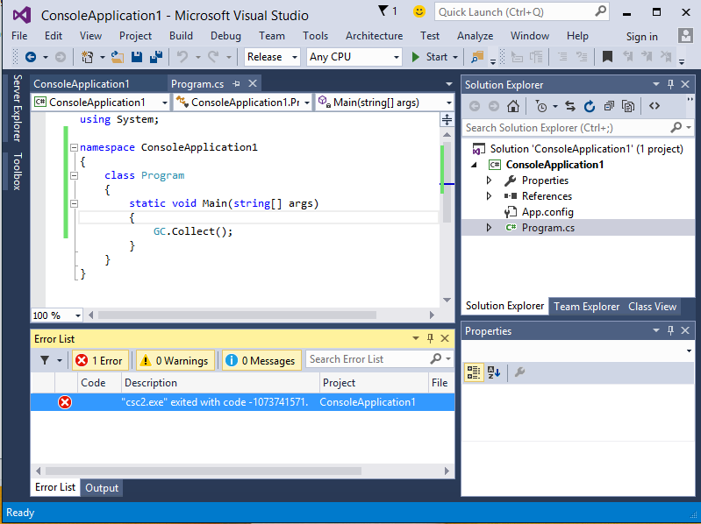
Task: Toggle auto-hide pin on Error List panel
Action: [x=430, y=338]
